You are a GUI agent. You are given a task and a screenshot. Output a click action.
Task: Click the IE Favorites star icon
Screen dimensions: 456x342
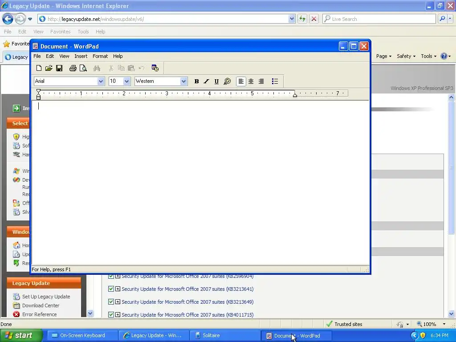click(x=6, y=44)
